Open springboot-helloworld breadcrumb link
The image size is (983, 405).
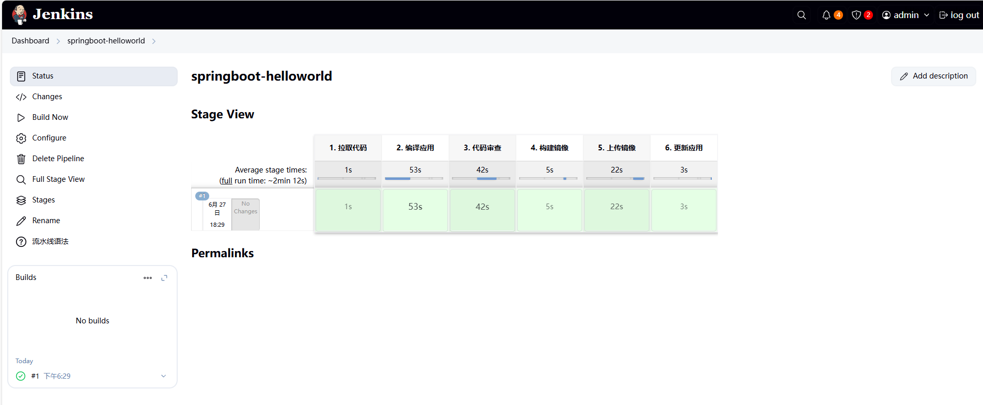(106, 41)
